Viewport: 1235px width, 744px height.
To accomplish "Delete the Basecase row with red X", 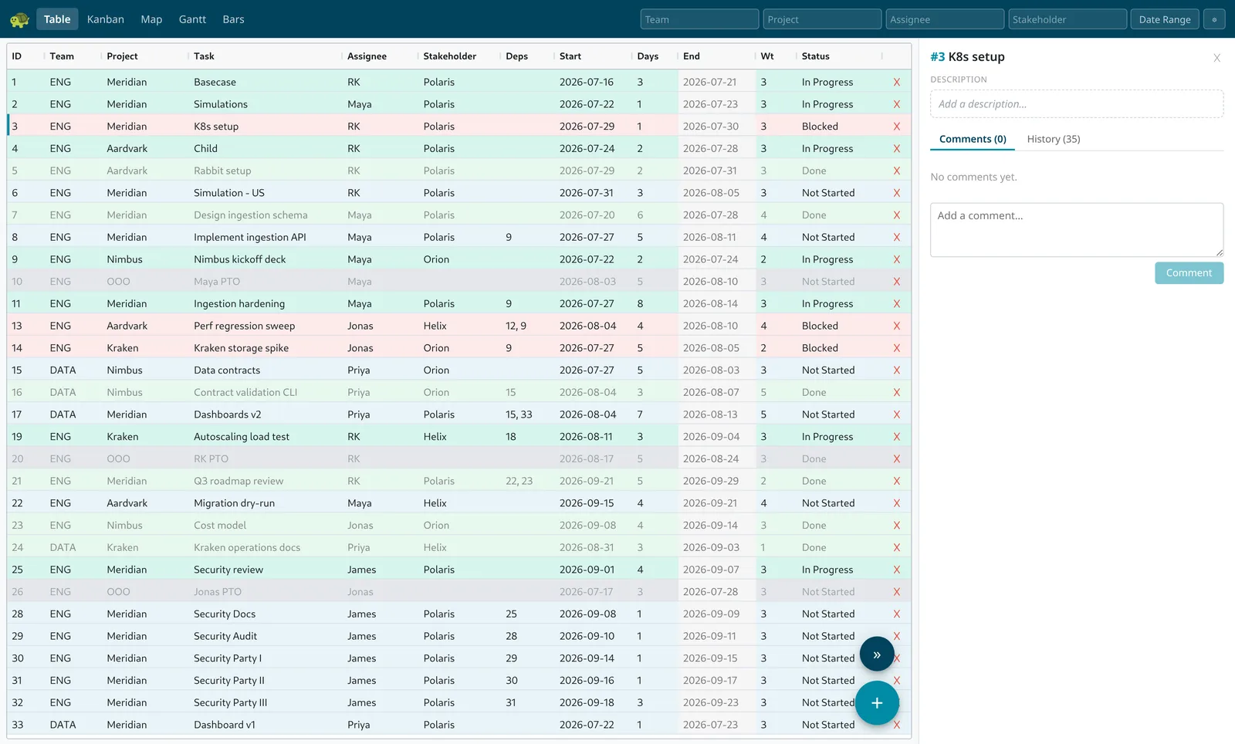I will [896, 82].
